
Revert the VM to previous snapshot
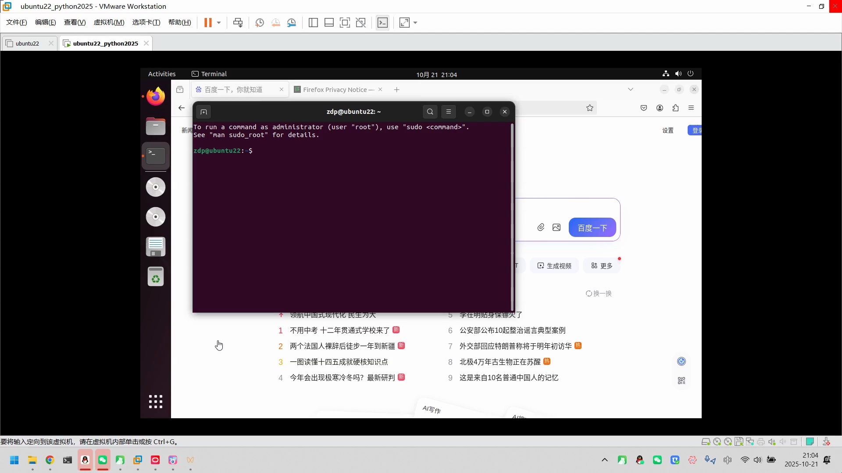(276, 23)
